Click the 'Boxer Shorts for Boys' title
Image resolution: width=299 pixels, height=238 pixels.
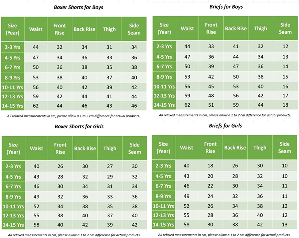pyautogui.click(x=78, y=7)
